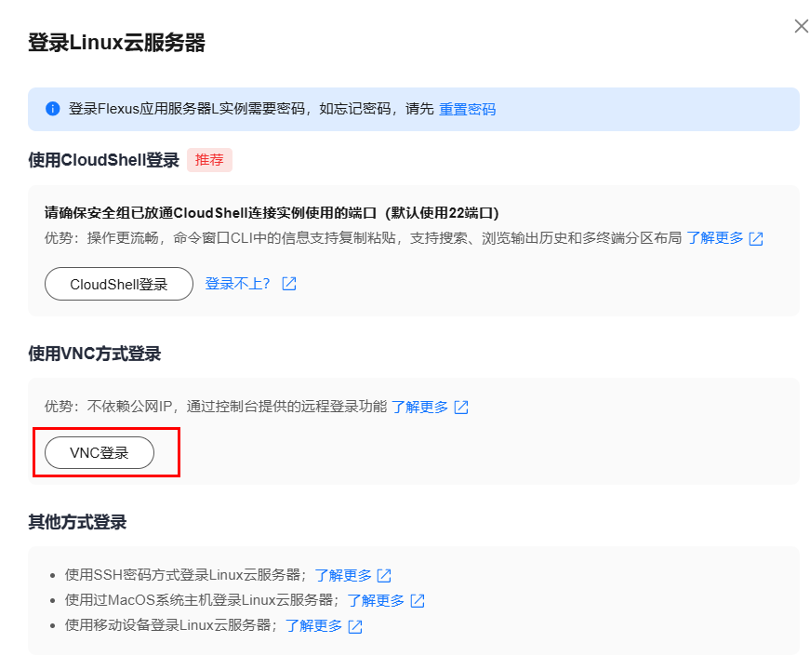Click the red 推荐 tag

(x=209, y=159)
